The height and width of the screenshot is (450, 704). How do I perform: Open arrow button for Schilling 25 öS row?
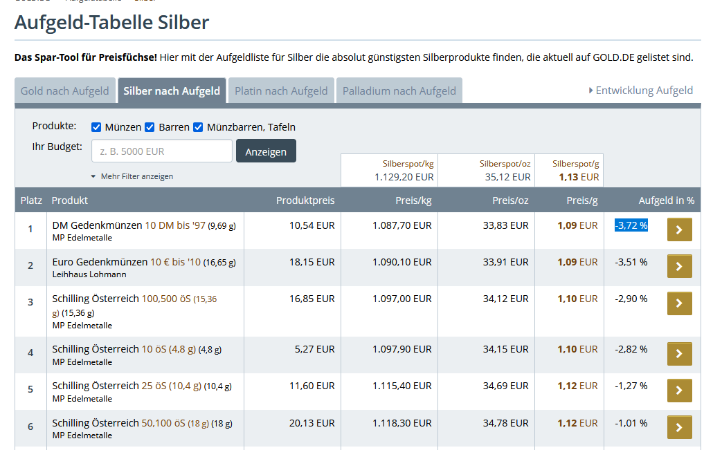pos(679,391)
